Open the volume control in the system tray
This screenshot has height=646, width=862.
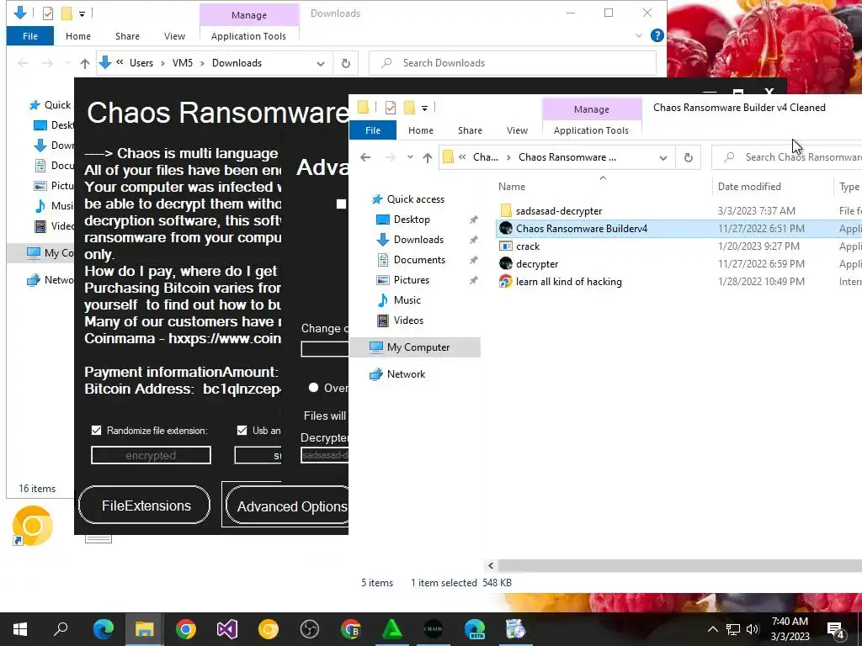click(753, 629)
